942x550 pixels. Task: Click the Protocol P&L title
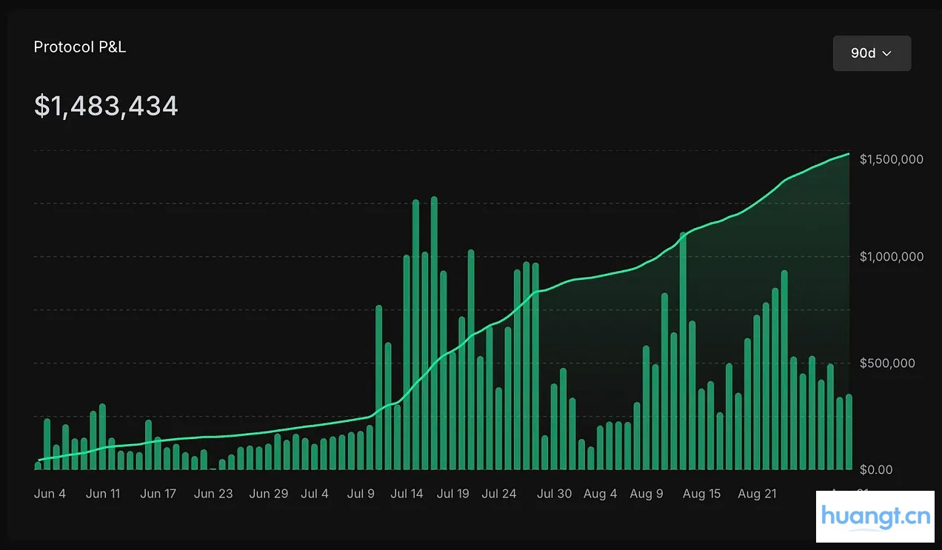[x=80, y=47]
